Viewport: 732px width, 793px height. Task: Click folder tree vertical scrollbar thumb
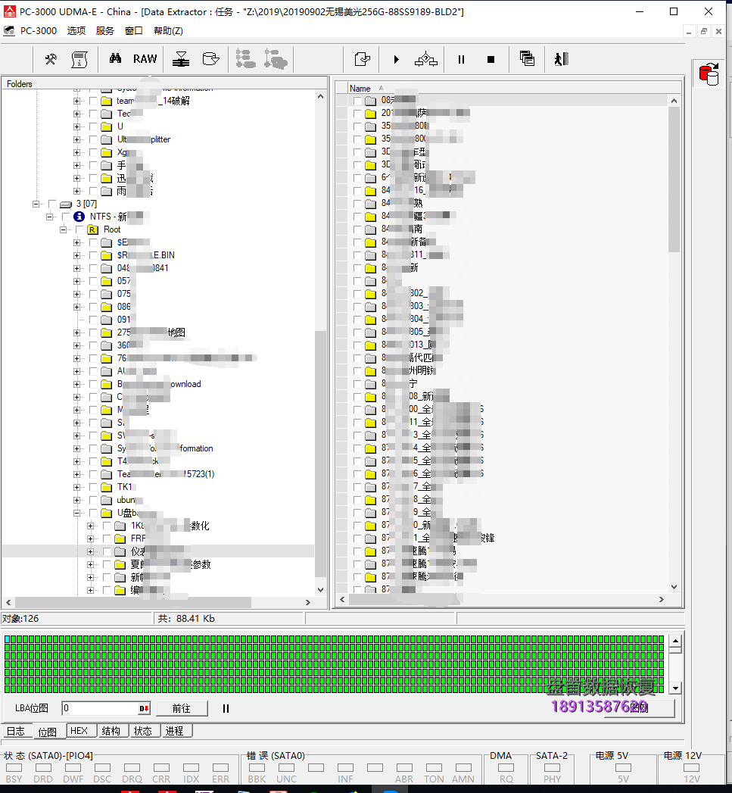[x=320, y=454]
